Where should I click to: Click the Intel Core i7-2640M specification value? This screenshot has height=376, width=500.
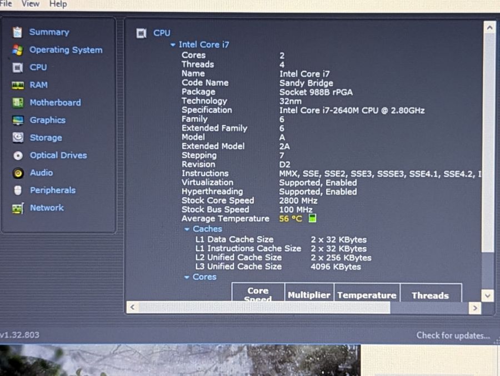[x=352, y=111]
